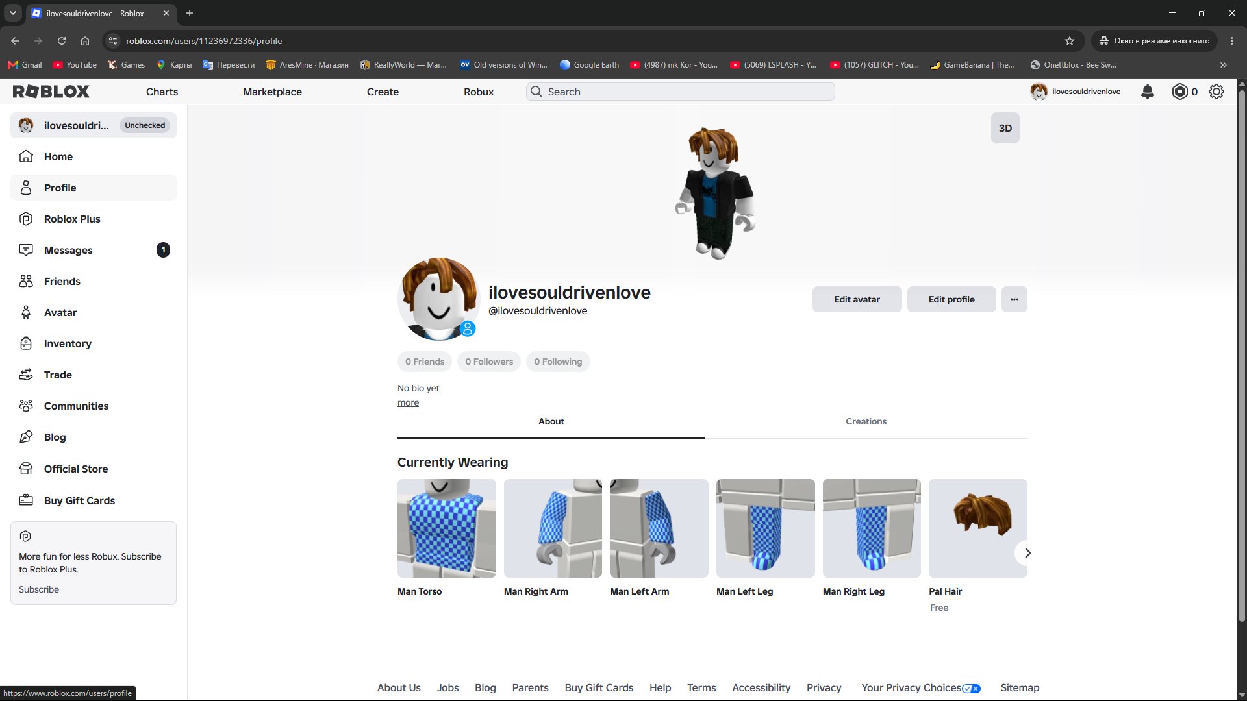
Task: Open the new tab plus button
Action: click(x=190, y=13)
